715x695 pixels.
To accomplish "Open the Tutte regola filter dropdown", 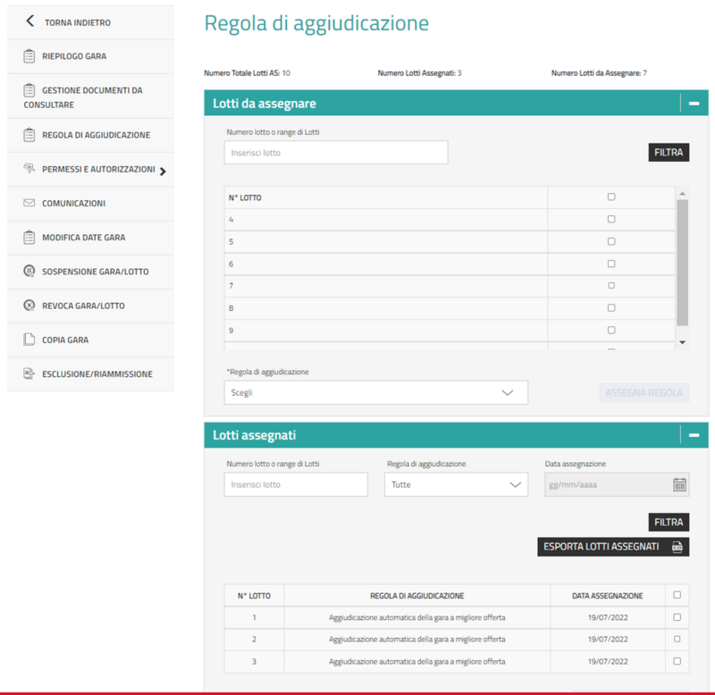I will (x=456, y=485).
